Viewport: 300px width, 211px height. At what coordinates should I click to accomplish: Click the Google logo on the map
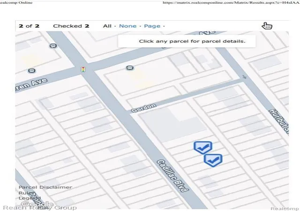coord(37,204)
